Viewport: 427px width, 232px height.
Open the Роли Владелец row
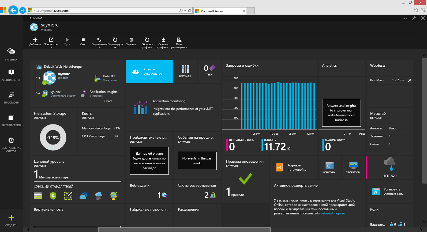click(x=389, y=224)
